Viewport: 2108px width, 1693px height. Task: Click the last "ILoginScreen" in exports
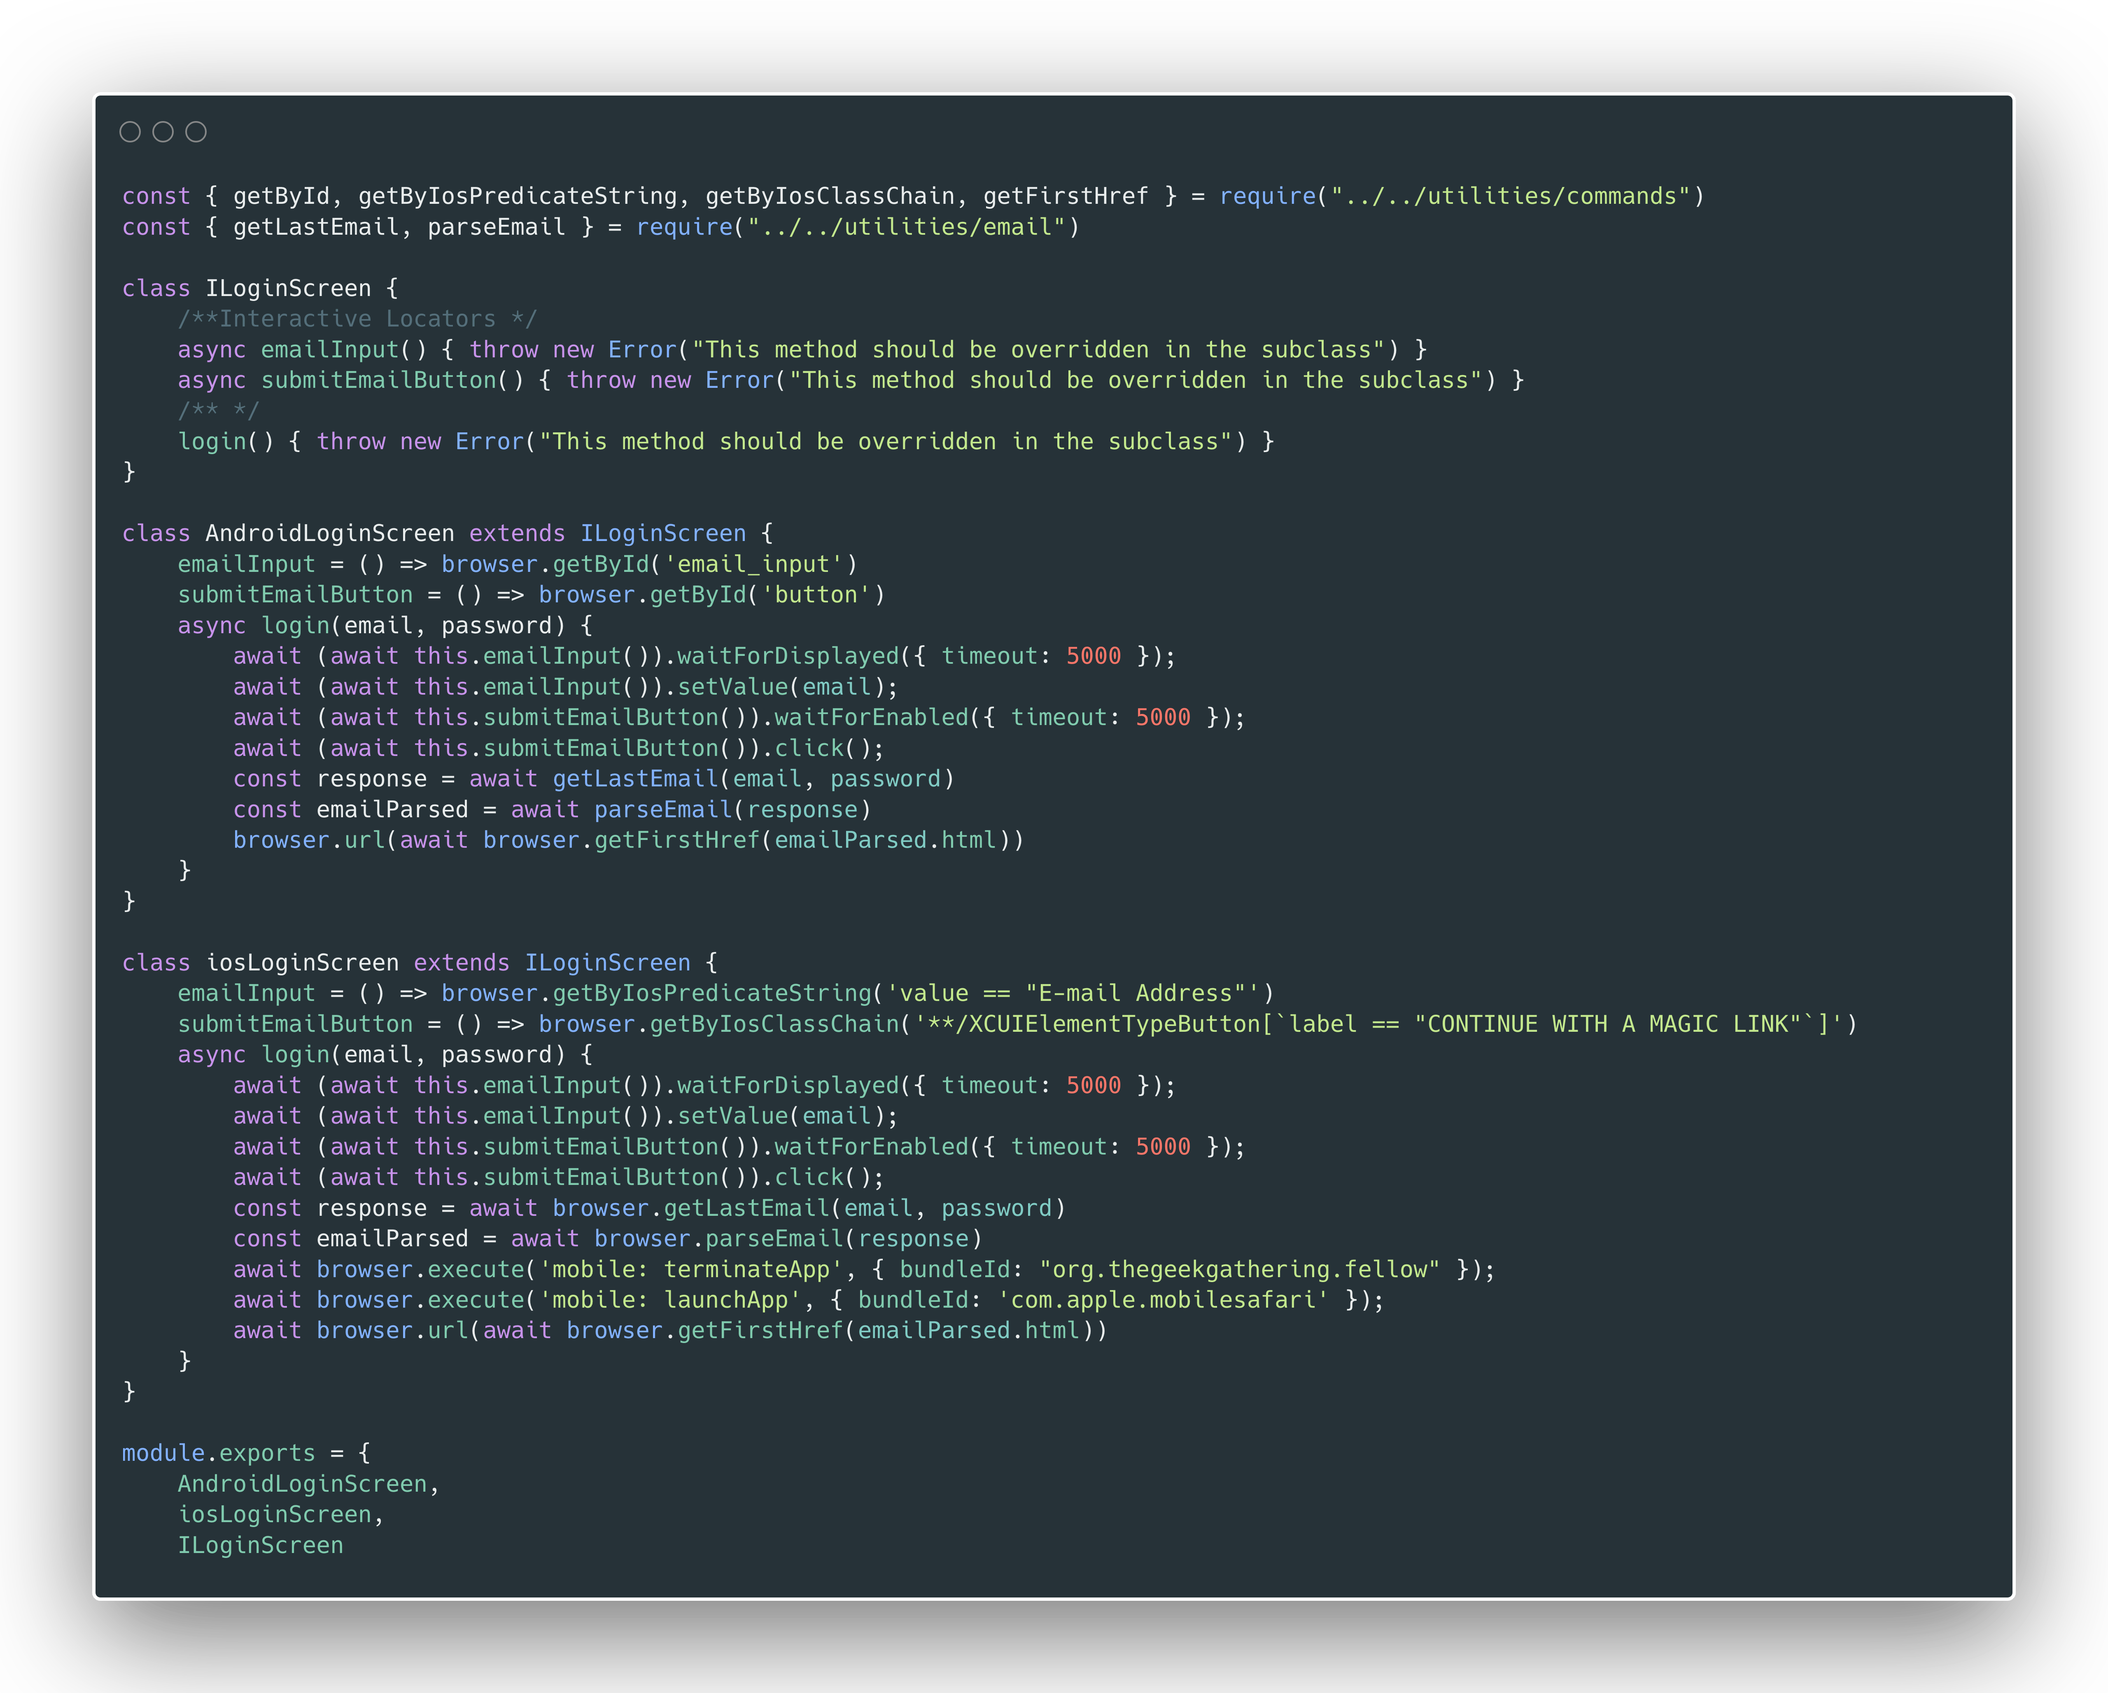pos(260,1546)
